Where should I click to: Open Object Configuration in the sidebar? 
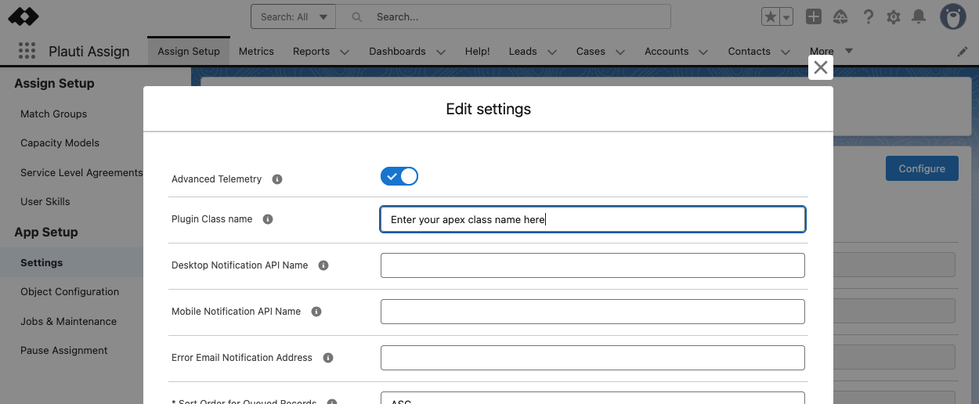(70, 291)
